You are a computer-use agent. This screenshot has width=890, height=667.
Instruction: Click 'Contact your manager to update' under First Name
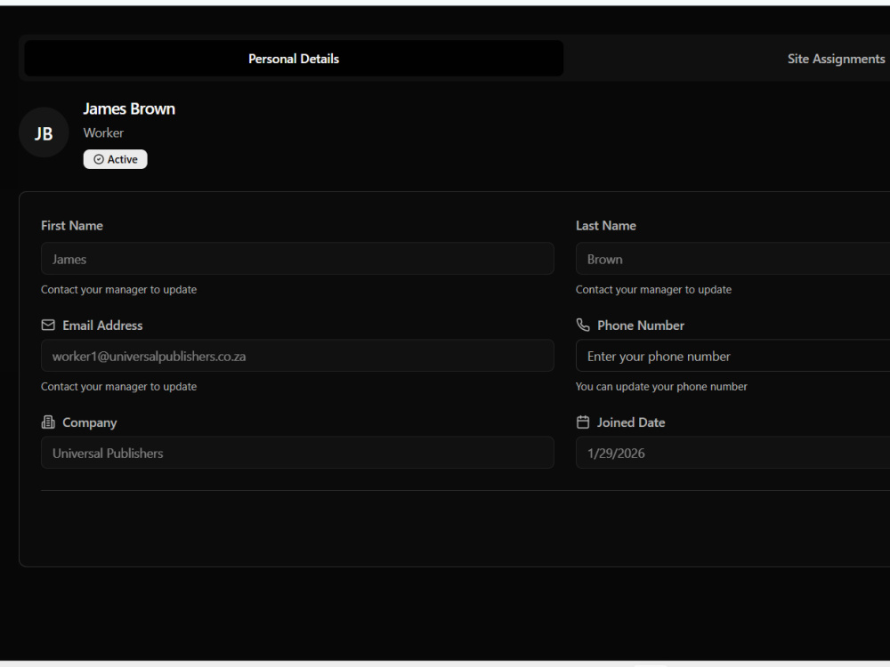118,290
